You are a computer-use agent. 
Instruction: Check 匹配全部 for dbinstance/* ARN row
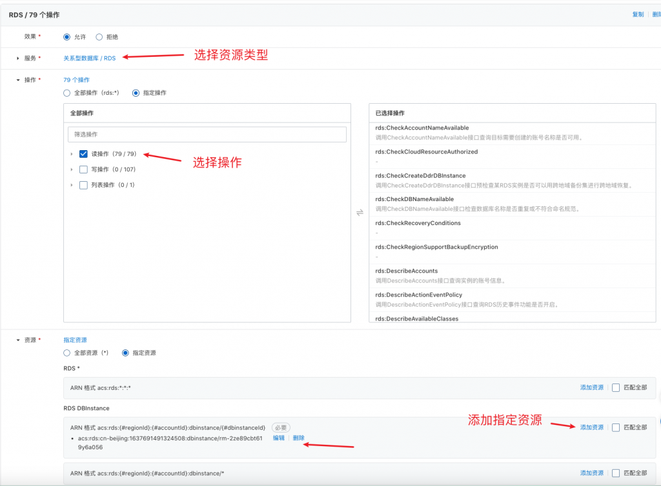[x=616, y=473]
